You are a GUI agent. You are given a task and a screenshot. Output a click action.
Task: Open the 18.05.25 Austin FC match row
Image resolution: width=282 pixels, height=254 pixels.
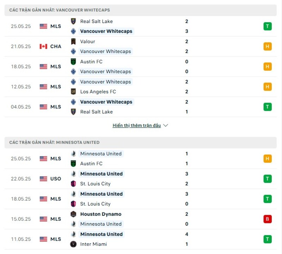click(141, 66)
